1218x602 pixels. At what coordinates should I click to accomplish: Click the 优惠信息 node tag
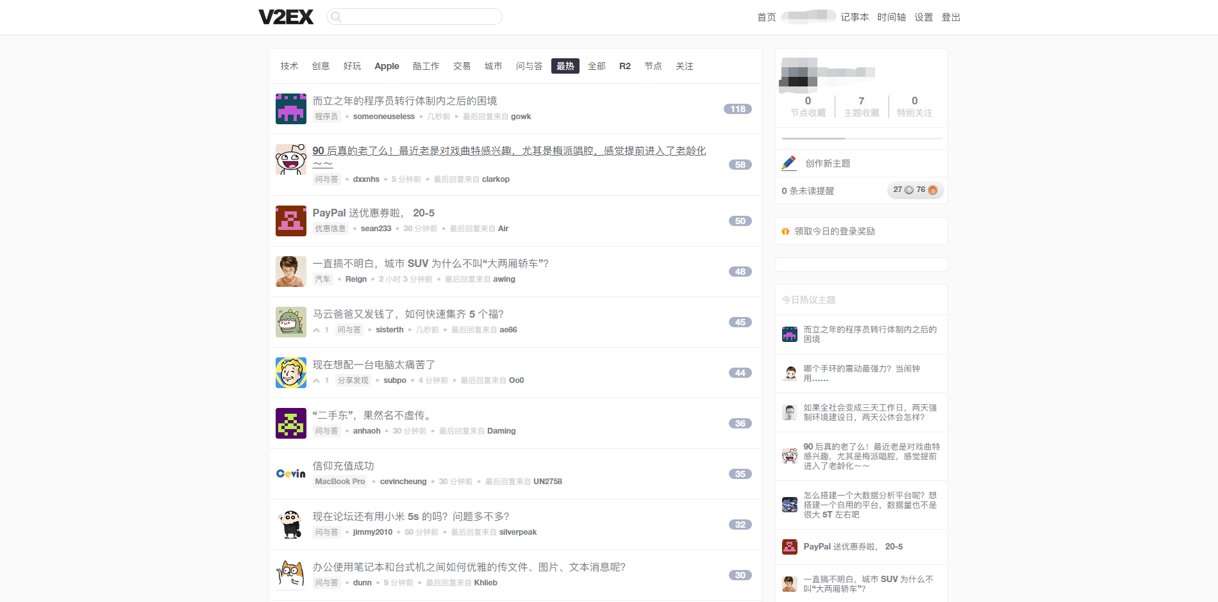pyautogui.click(x=330, y=229)
